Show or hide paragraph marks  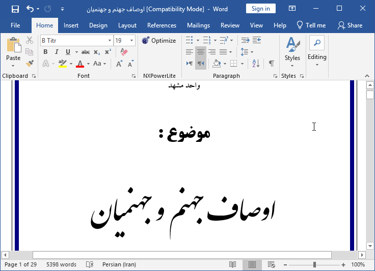[272, 64]
